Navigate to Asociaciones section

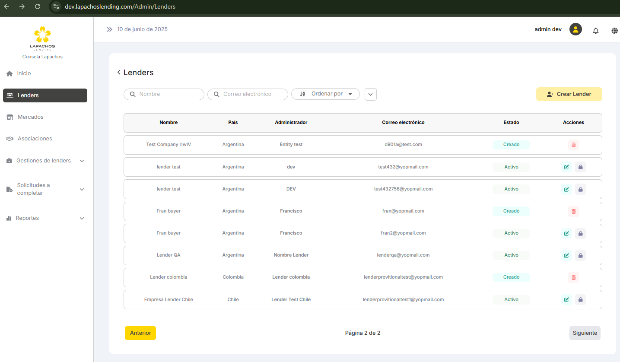click(35, 139)
